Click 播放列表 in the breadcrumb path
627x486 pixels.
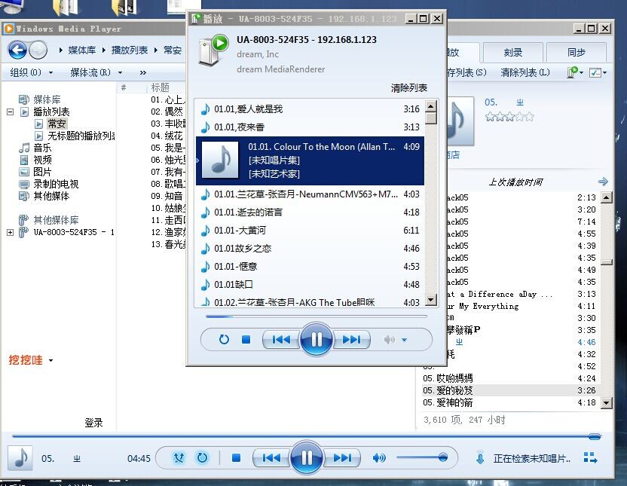[130, 50]
